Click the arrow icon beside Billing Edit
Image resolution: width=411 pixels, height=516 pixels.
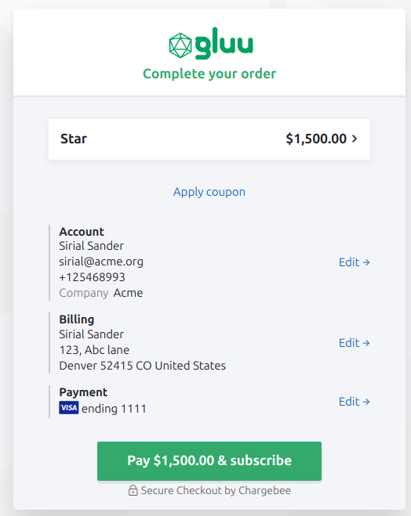(366, 343)
